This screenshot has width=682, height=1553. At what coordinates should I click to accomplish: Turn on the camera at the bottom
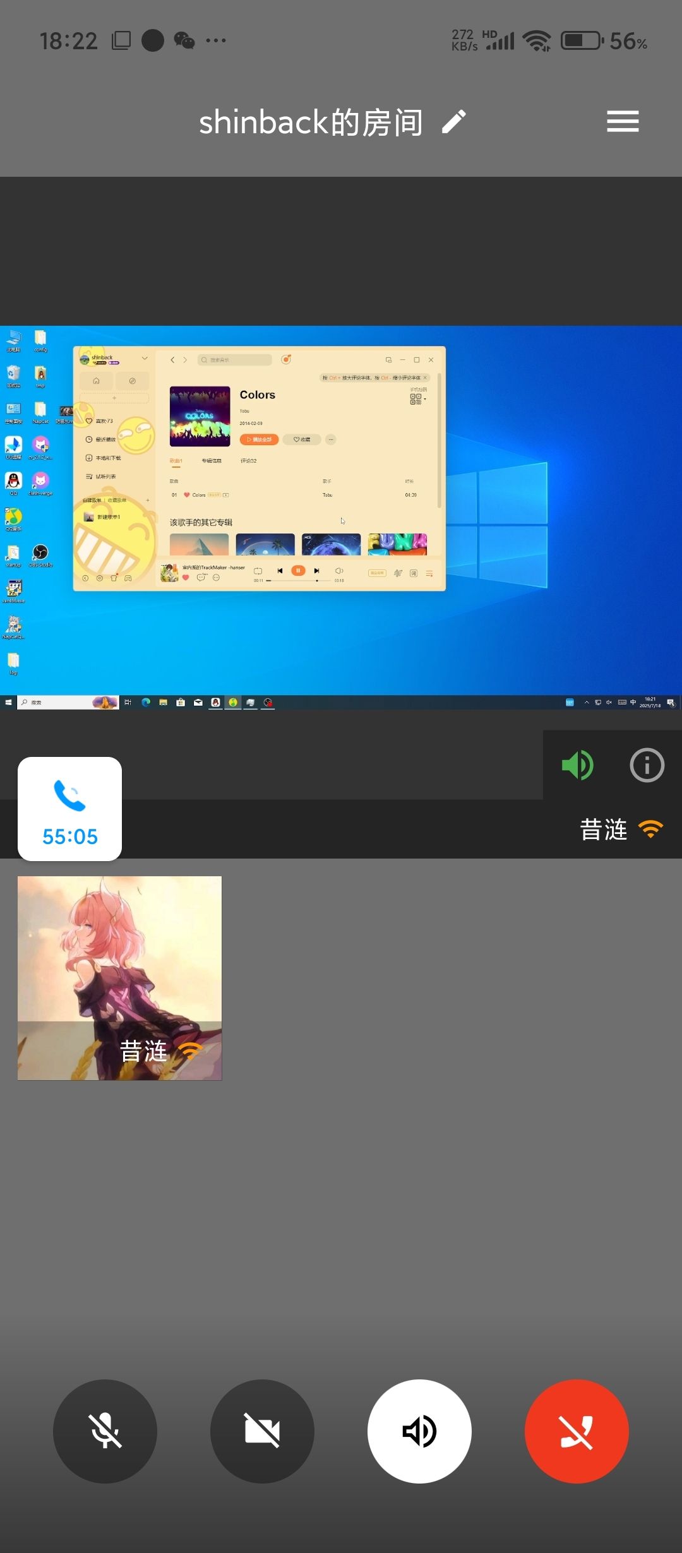pos(262,1431)
